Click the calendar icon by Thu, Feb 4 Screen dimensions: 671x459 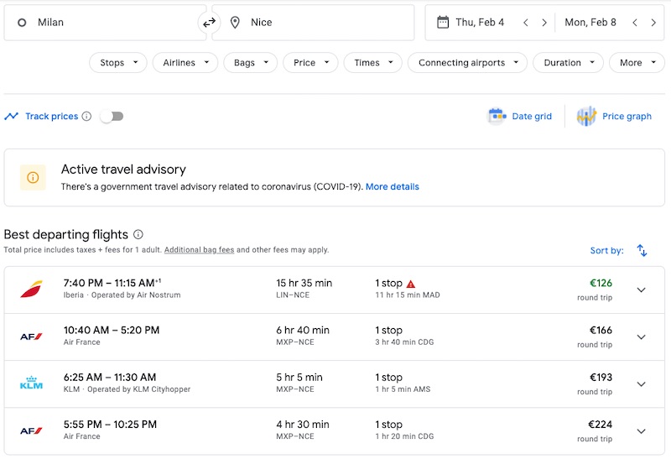[x=441, y=23]
